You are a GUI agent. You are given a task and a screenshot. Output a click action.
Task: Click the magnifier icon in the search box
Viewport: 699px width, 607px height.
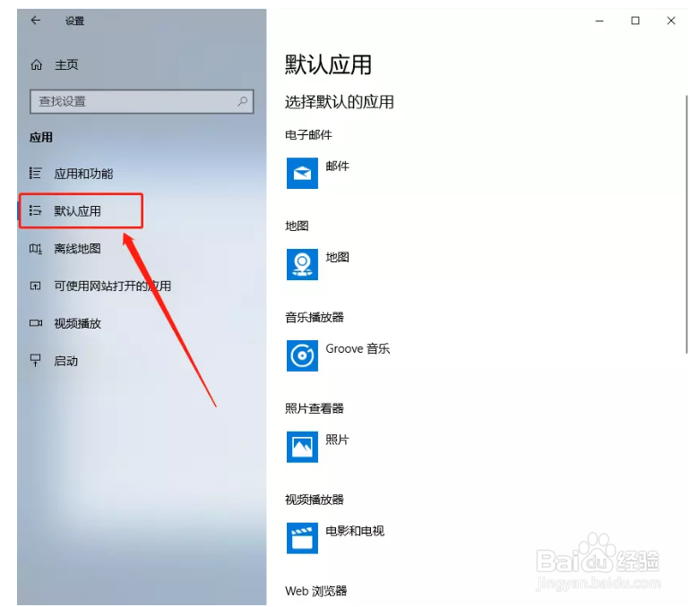click(242, 101)
